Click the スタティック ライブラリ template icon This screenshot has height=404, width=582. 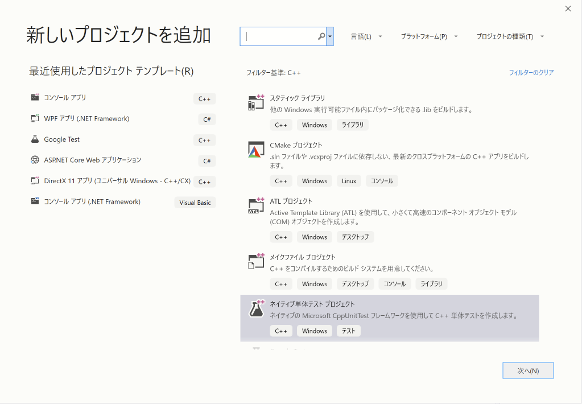pos(256,102)
